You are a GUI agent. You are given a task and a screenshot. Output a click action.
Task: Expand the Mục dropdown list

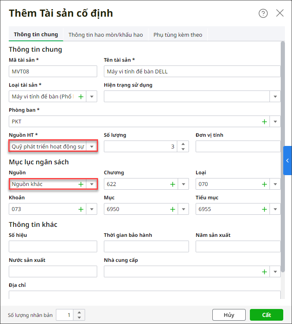184,209
